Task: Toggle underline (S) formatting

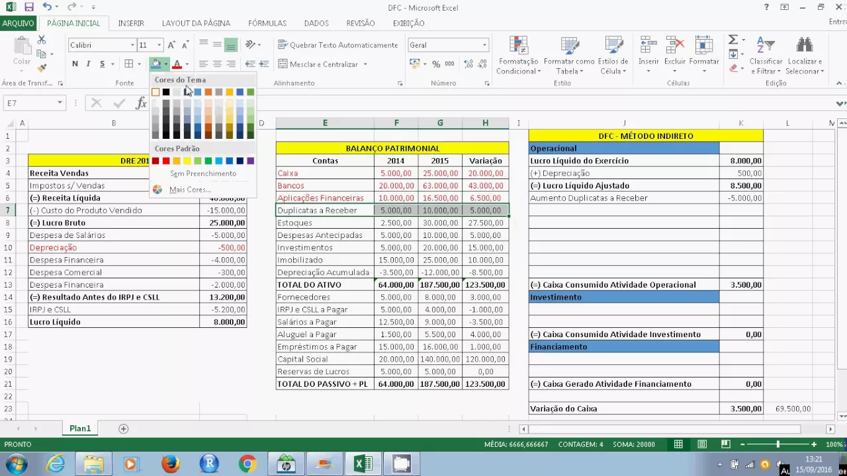Action: [102, 64]
